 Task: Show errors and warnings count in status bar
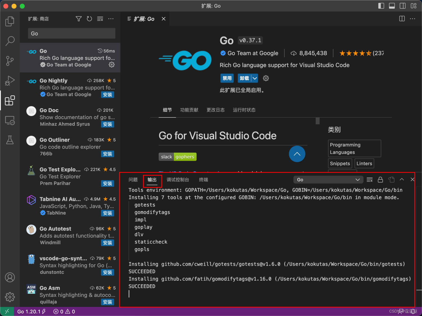tap(64, 311)
